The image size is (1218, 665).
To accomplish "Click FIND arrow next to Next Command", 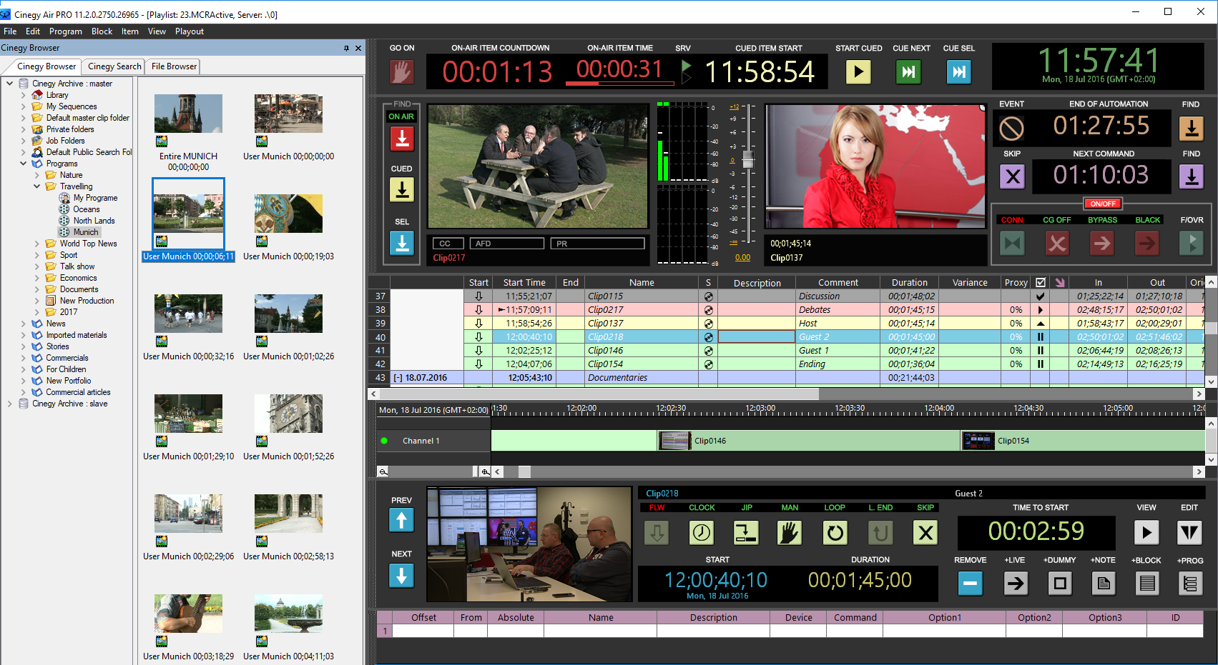I will tap(1191, 176).
